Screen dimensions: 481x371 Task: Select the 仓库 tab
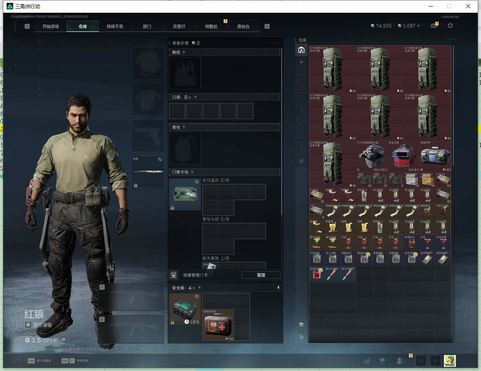point(83,26)
